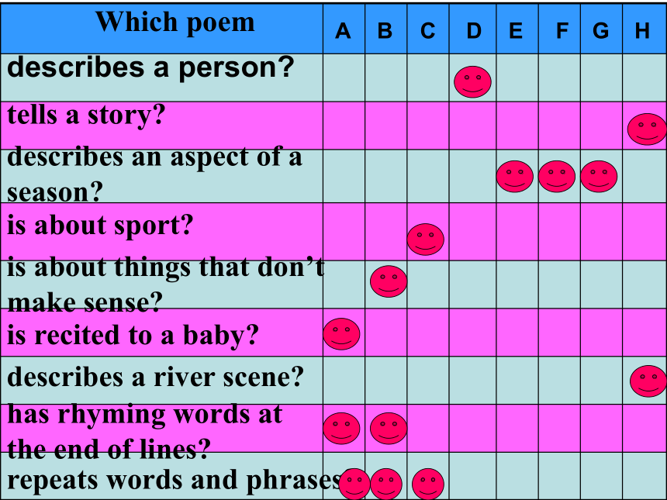Click column B smiley in rhyming words row

(389, 428)
